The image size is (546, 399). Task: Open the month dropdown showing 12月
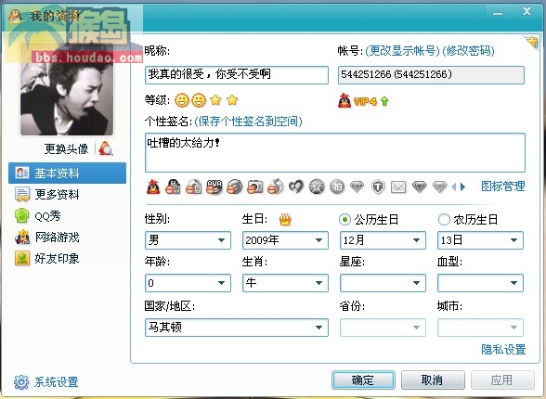click(383, 240)
